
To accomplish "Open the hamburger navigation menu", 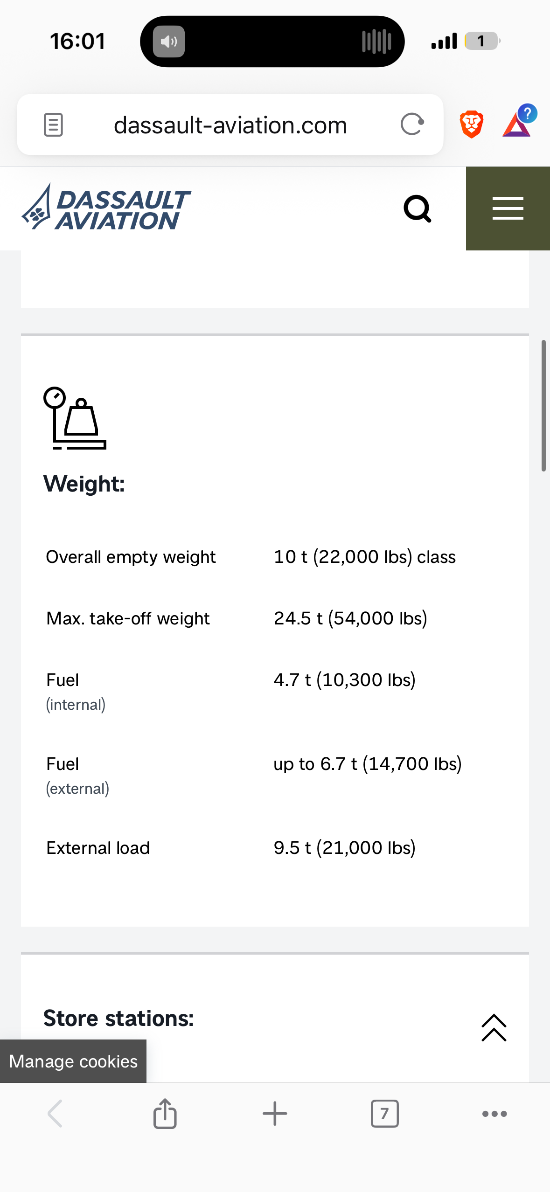I will pyautogui.click(x=508, y=208).
